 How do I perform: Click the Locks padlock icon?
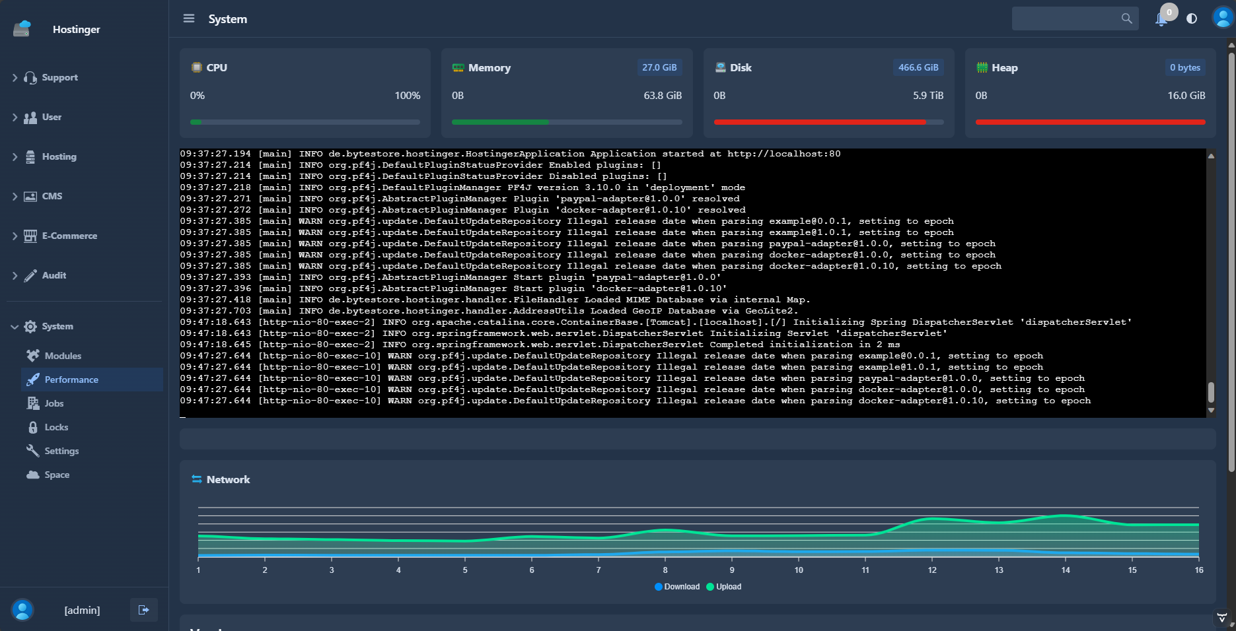point(33,427)
